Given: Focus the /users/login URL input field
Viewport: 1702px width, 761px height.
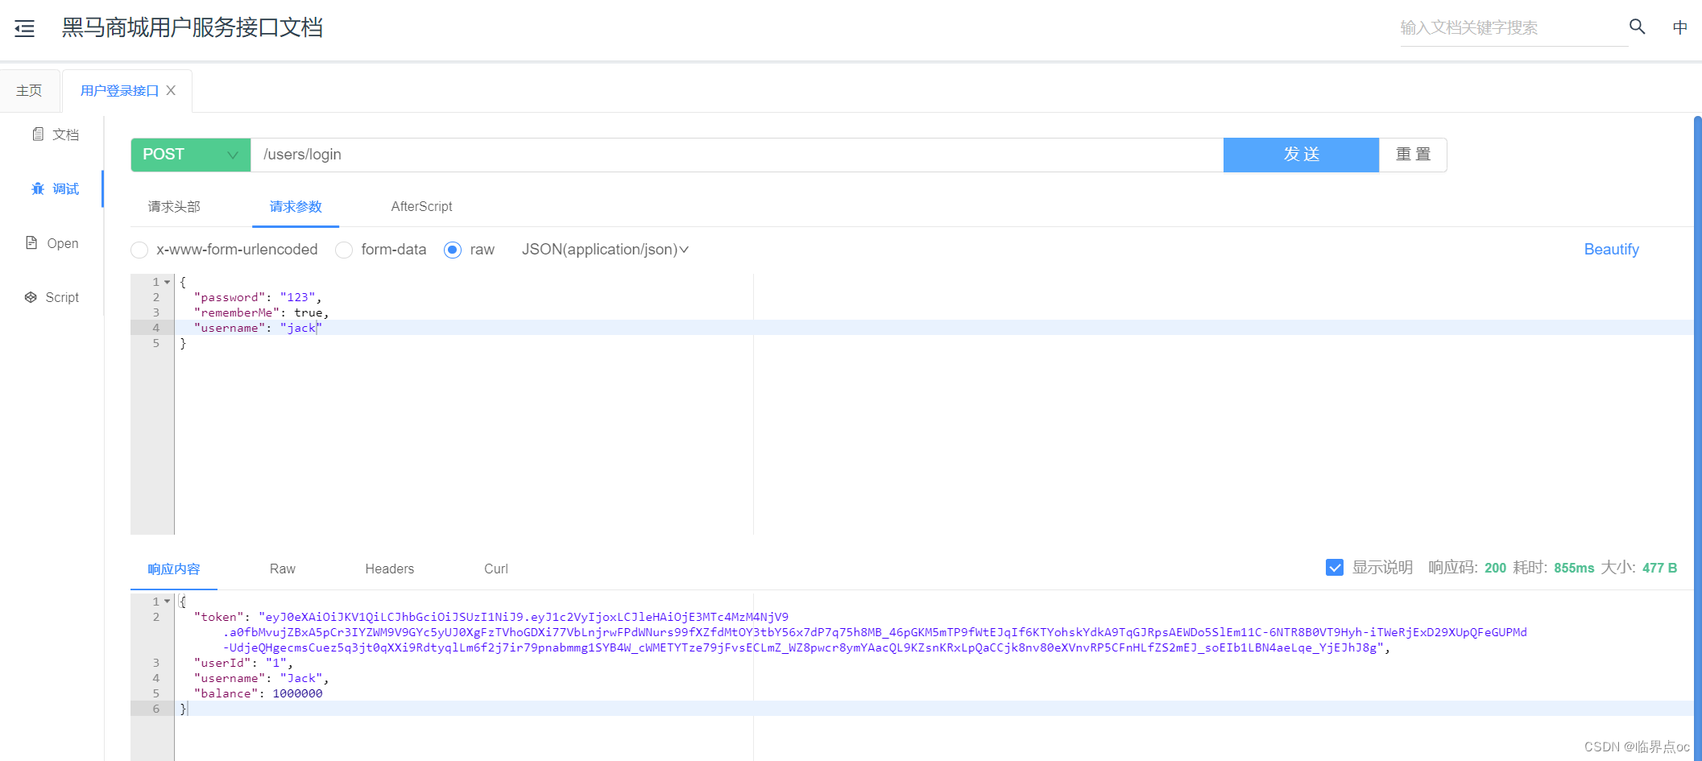Looking at the screenshot, I should (737, 155).
